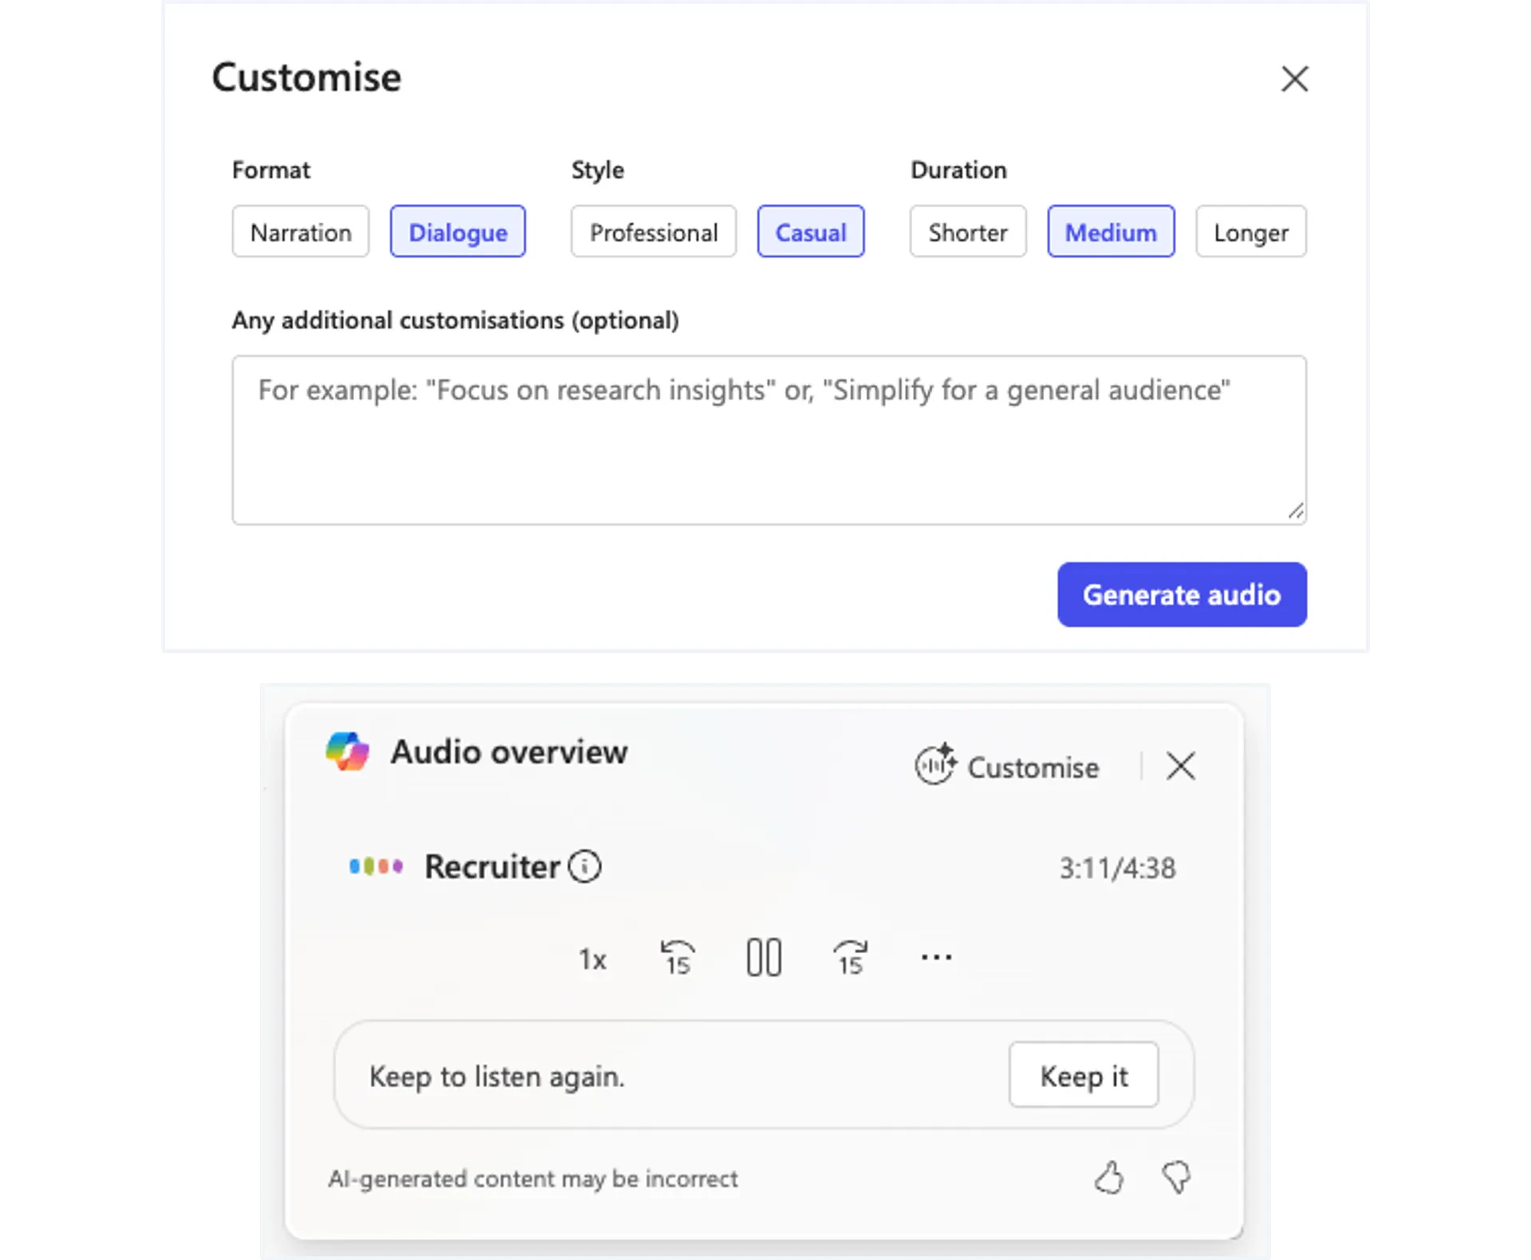Image resolution: width=1531 pixels, height=1260 pixels.
Task: Select the Narration format option
Action: 301,232
